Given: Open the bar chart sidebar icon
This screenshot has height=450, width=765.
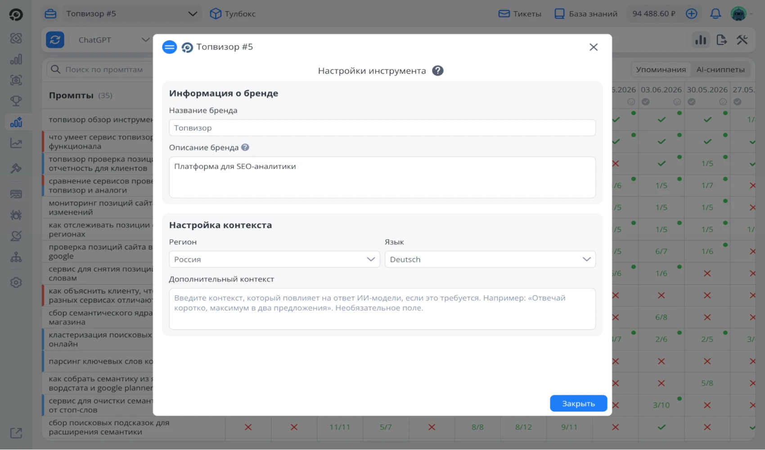Looking at the screenshot, I should pos(16,59).
